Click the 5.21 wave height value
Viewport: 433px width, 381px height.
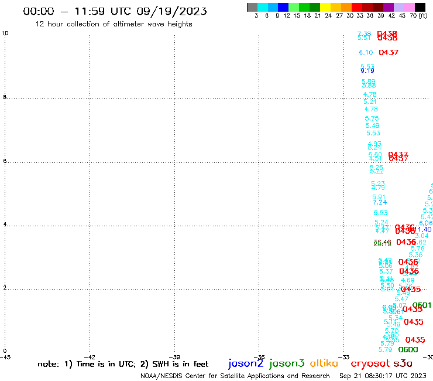coord(370,101)
